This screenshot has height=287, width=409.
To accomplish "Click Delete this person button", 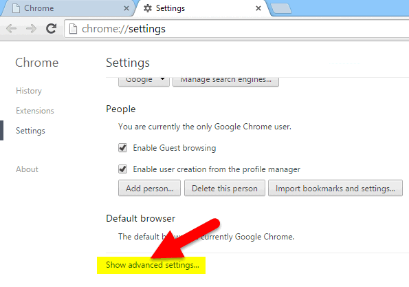I will 225,188.
